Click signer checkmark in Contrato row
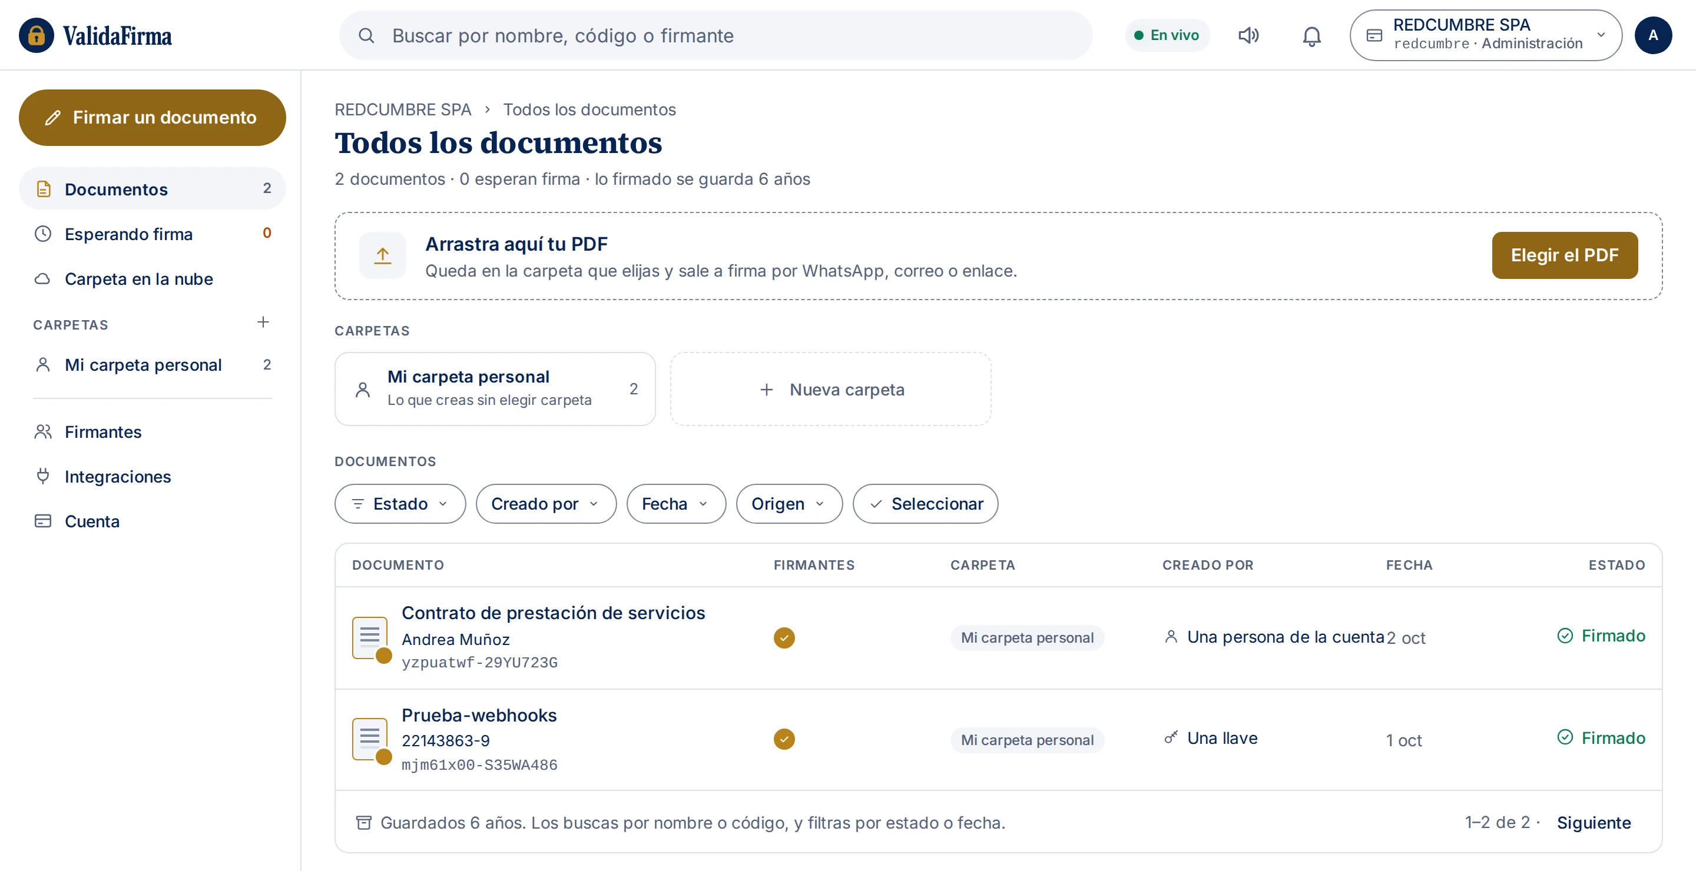This screenshot has width=1696, height=871. (x=784, y=637)
